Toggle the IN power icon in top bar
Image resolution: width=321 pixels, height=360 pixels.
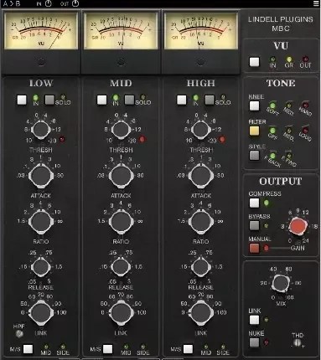tap(49, 3)
